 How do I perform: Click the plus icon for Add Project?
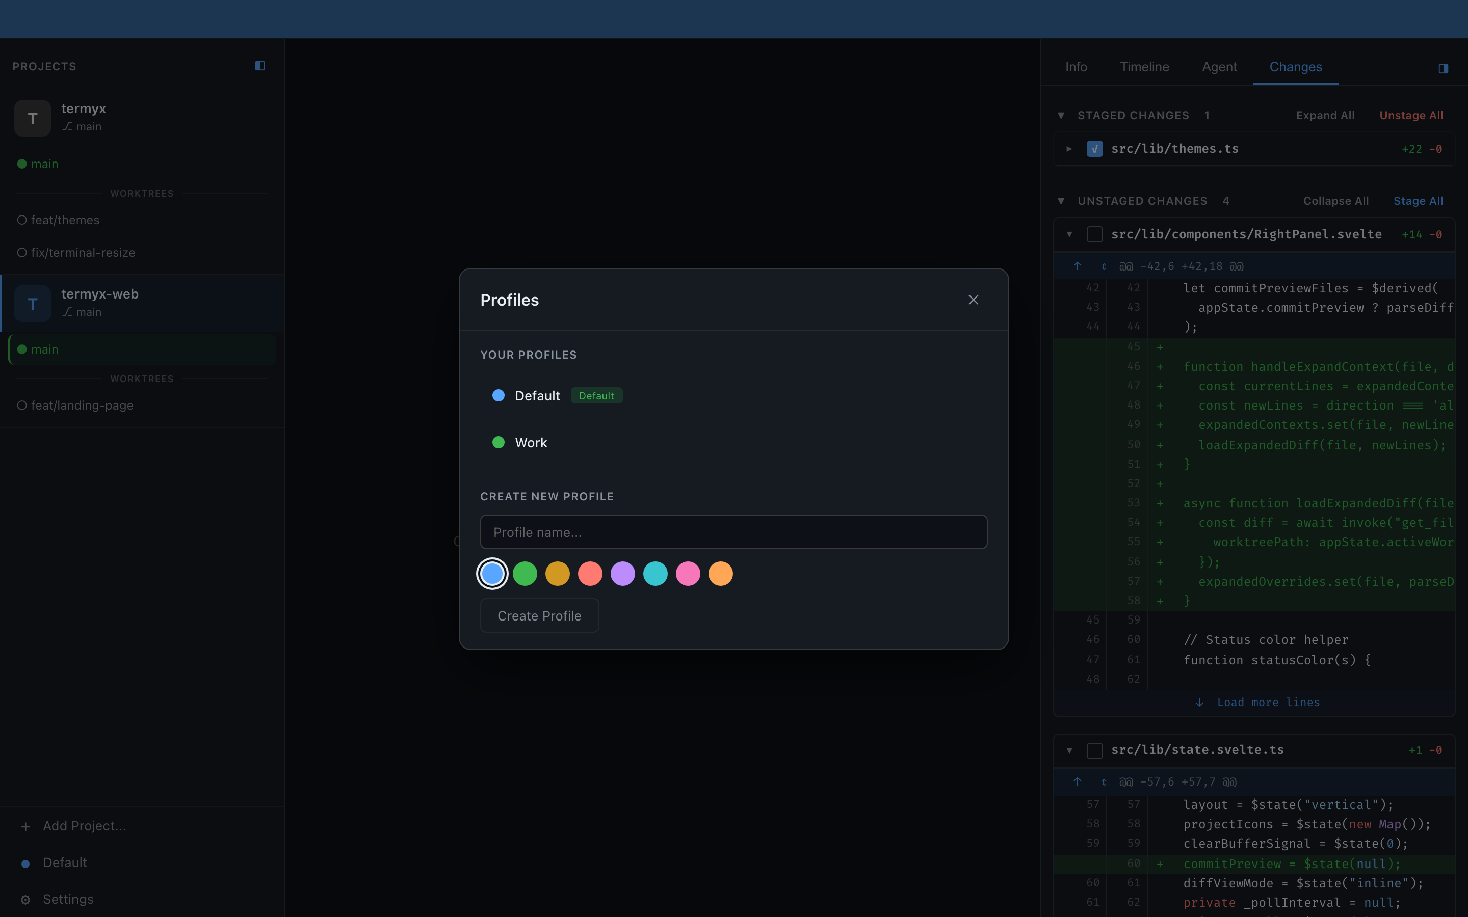[x=25, y=827]
